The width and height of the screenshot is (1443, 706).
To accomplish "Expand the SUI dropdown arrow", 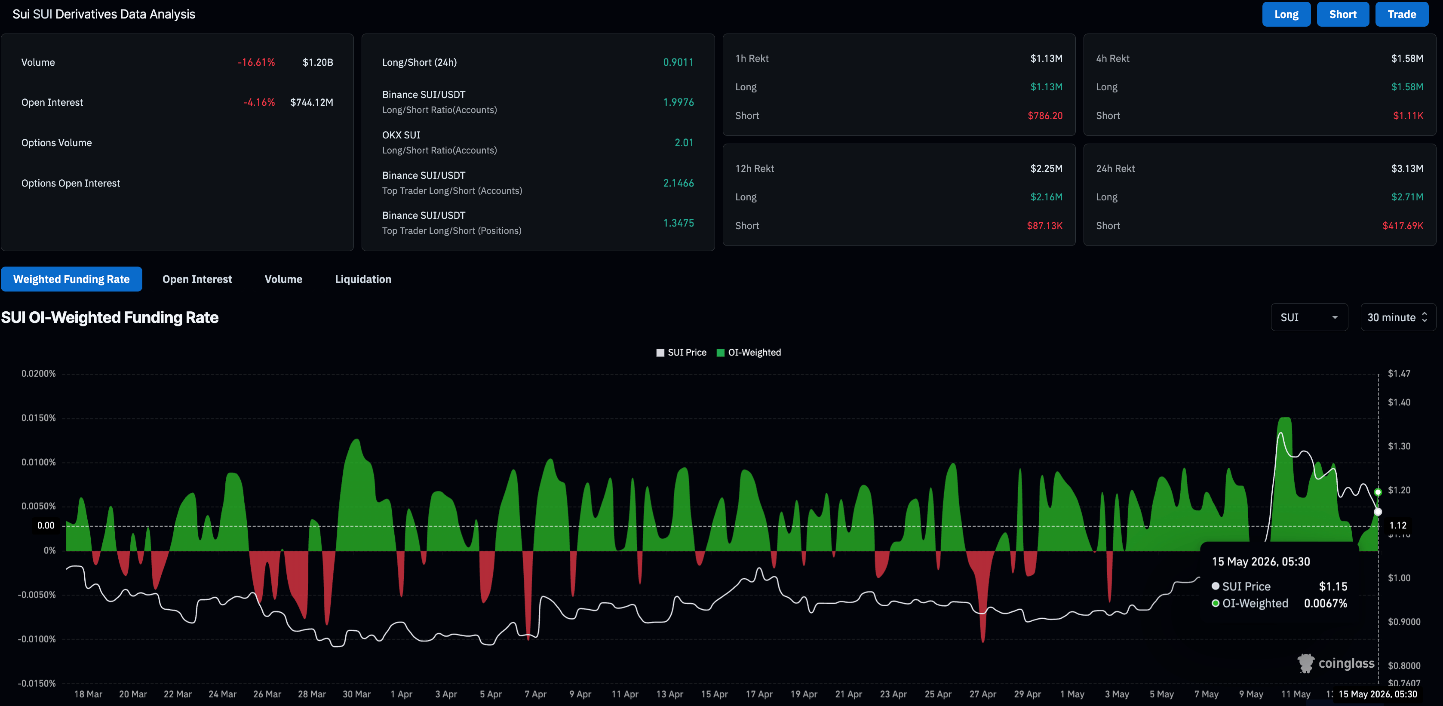I will [1335, 318].
